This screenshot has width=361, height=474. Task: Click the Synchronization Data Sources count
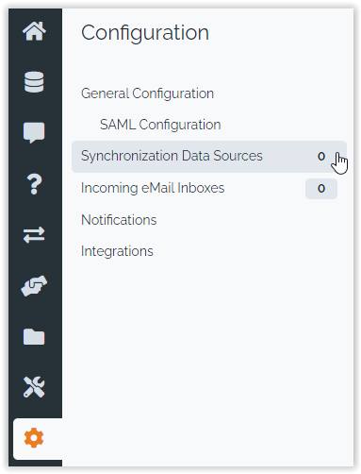pyautogui.click(x=321, y=157)
